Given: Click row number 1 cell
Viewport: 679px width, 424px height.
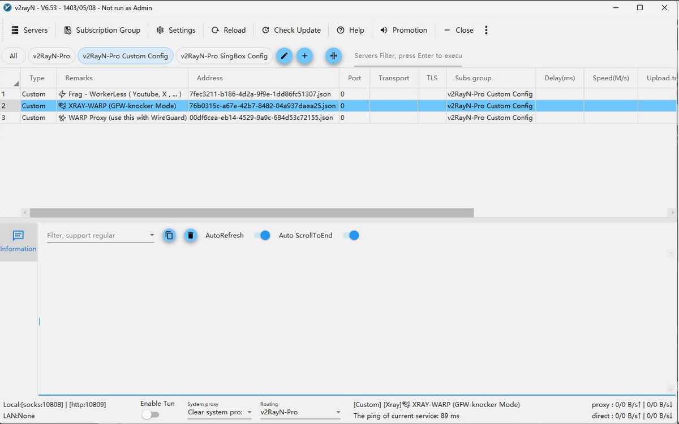Looking at the screenshot, I should pyautogui.click(x=10, y=94).
